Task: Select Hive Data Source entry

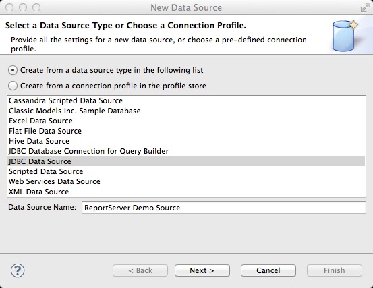Action: point(186,141)
